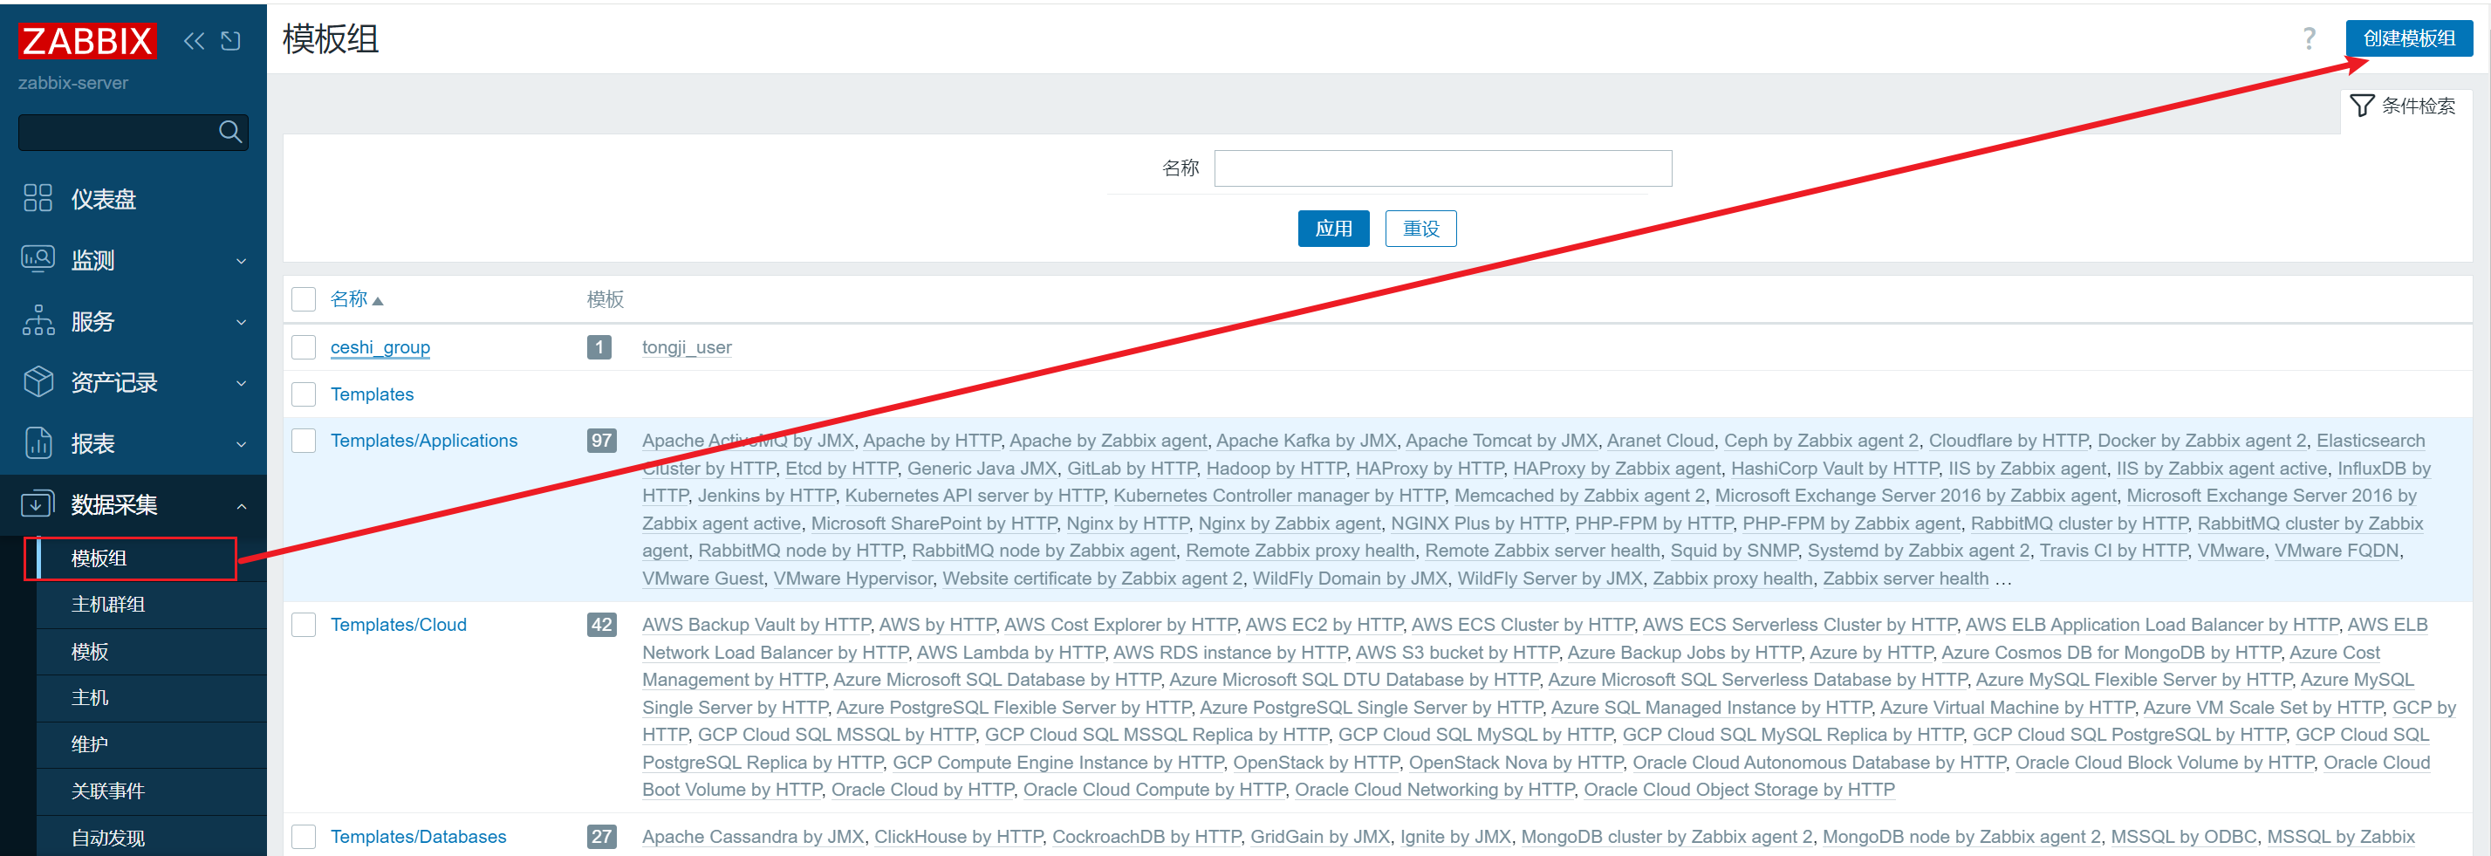Click the ZABBIX logo
Image resolution: width=2491 pixels, height=856 pixels.
pos(87,41)
